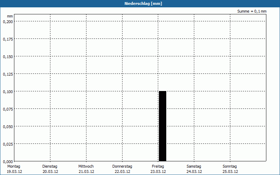Click the black Freitag precipitation bar
Screen dimensions: 280x175
click(x=162, y=126)
